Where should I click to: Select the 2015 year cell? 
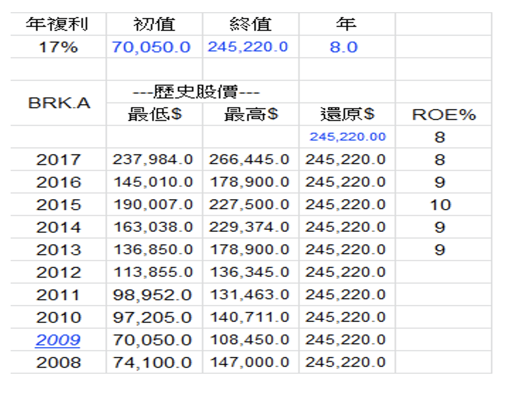pyautogui.click(x=58, y=205)
